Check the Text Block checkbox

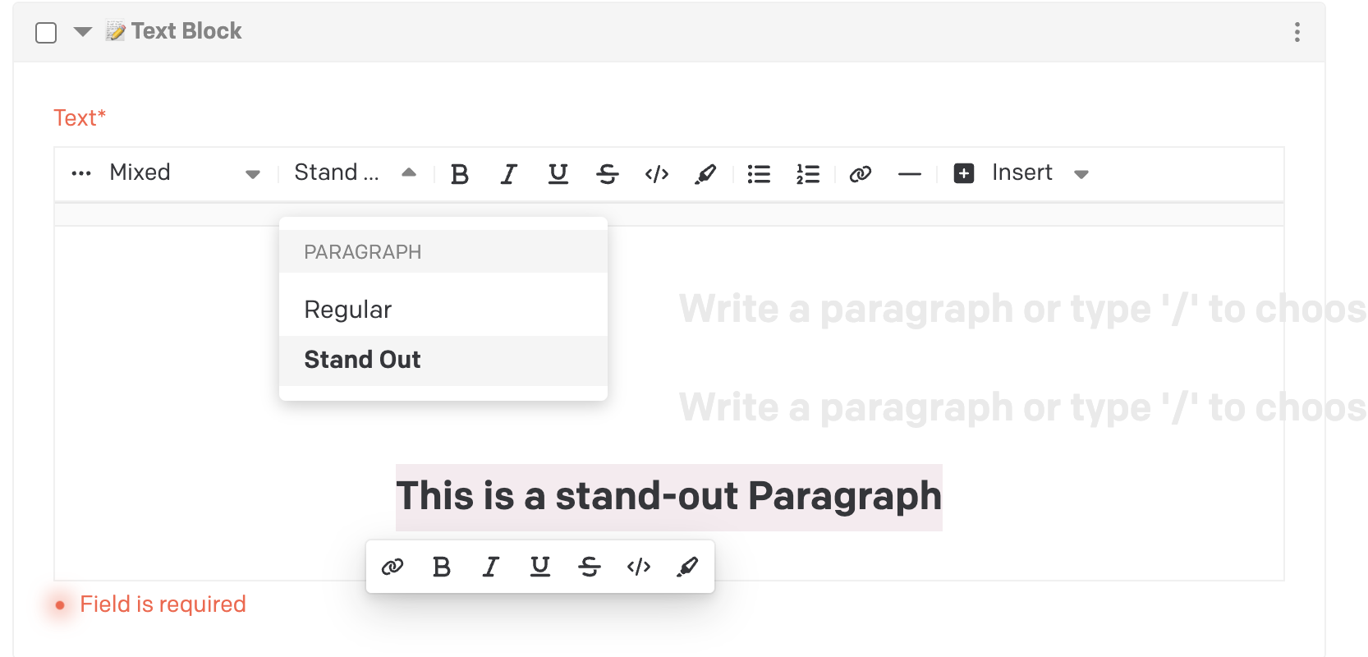click(x=46, y=33)
